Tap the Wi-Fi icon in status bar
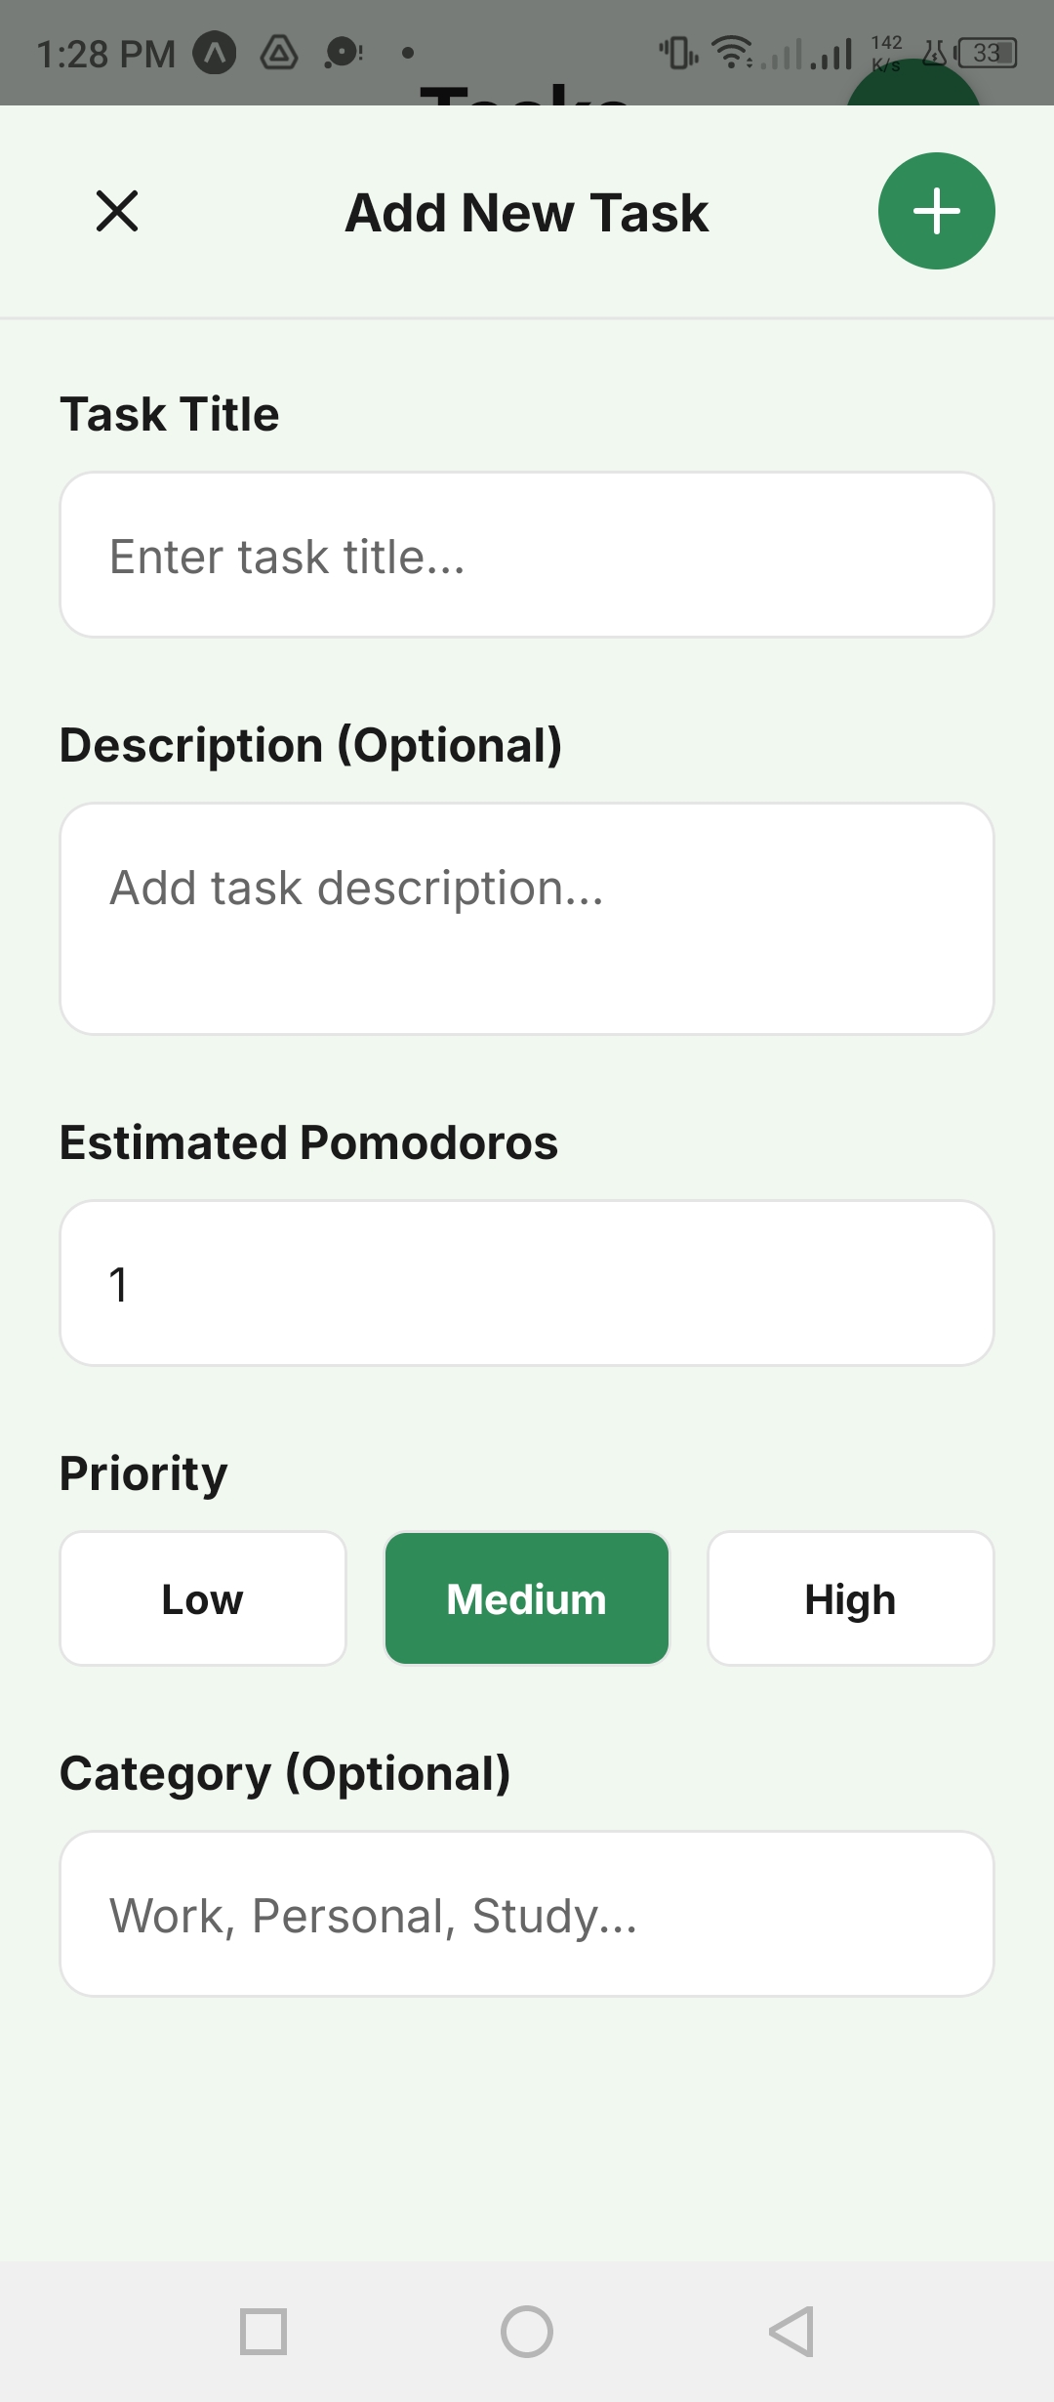The image size is (1054, 2402). [731, 52]
